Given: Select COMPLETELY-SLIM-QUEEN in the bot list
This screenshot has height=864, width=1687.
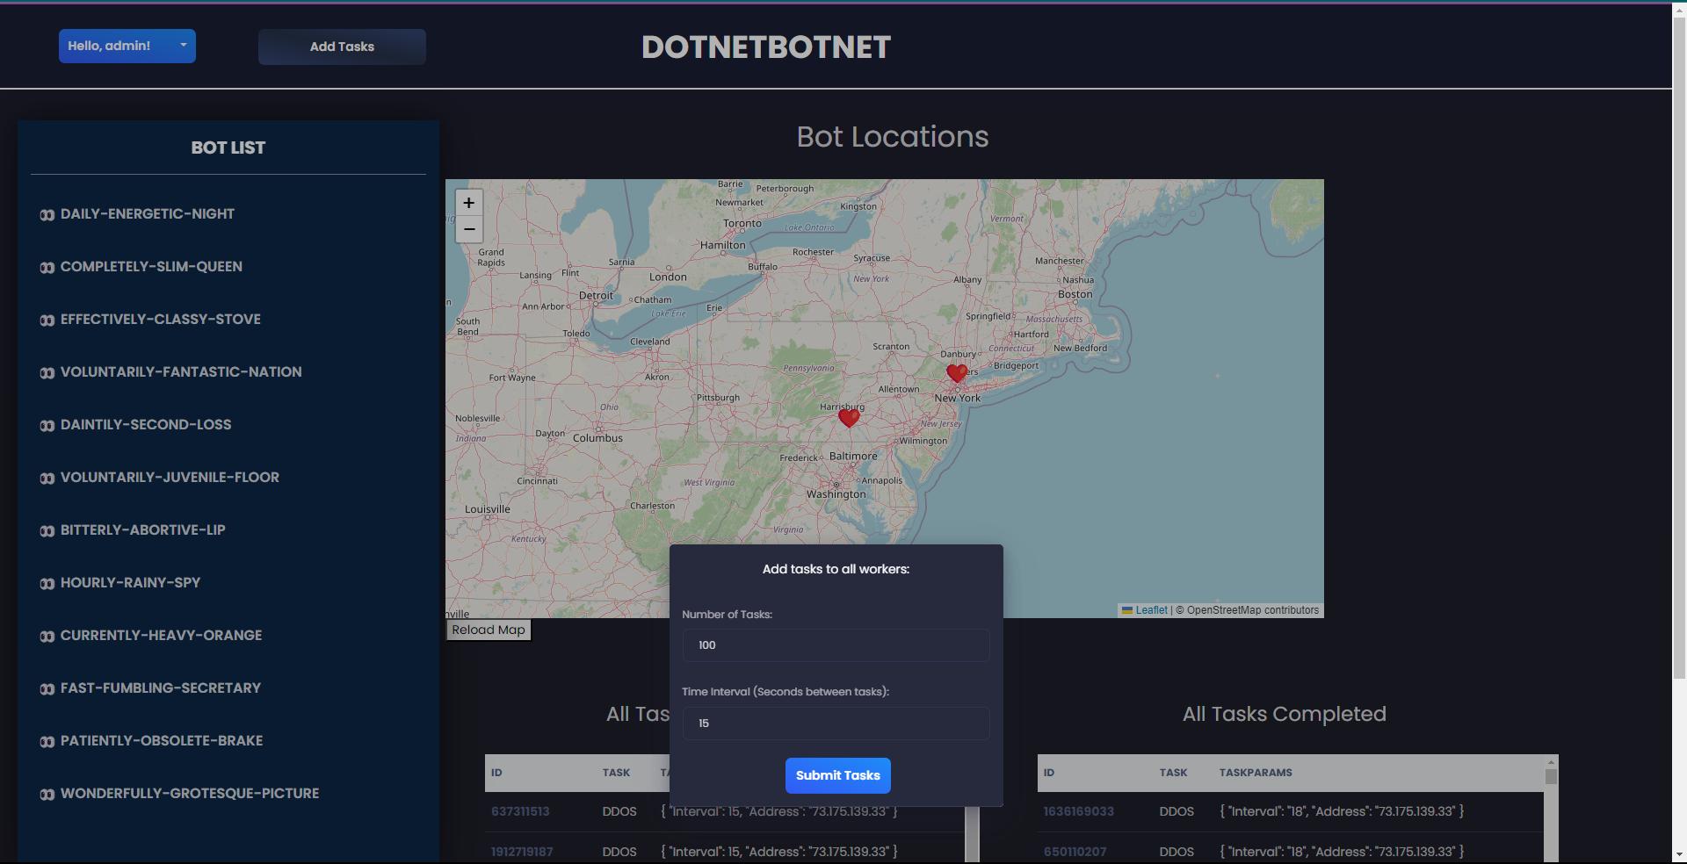Looking at the screenshot, I should 151,267.
